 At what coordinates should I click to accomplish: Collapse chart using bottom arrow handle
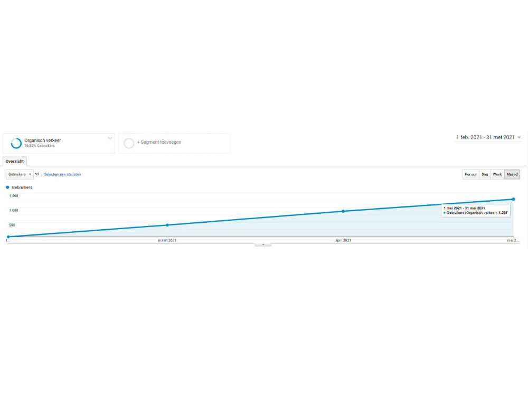[263, 245]
